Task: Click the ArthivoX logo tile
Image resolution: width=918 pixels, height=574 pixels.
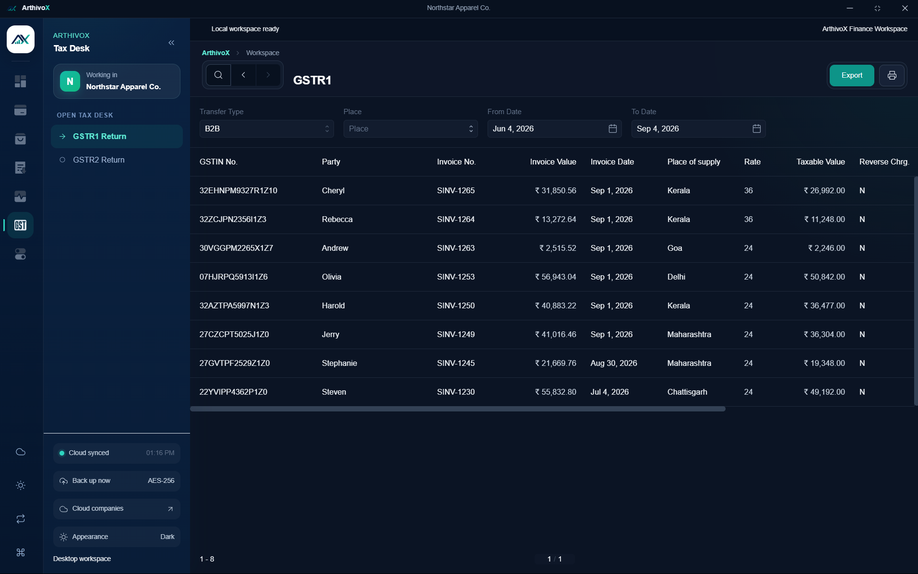Action: pos(21,39)
